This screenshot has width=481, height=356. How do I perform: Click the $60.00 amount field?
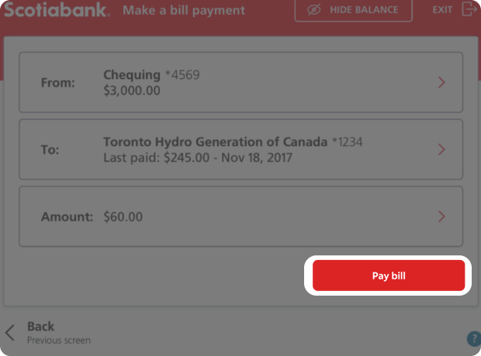(123, 217)
